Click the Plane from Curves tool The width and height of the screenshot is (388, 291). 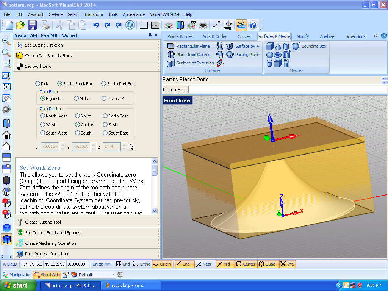tap(189, 55)
